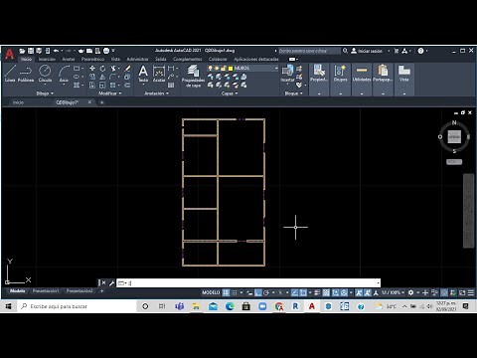This screenshot has height=358, width=477.
Task: Toggle transparency display in status bar
Action: point(326,292)
